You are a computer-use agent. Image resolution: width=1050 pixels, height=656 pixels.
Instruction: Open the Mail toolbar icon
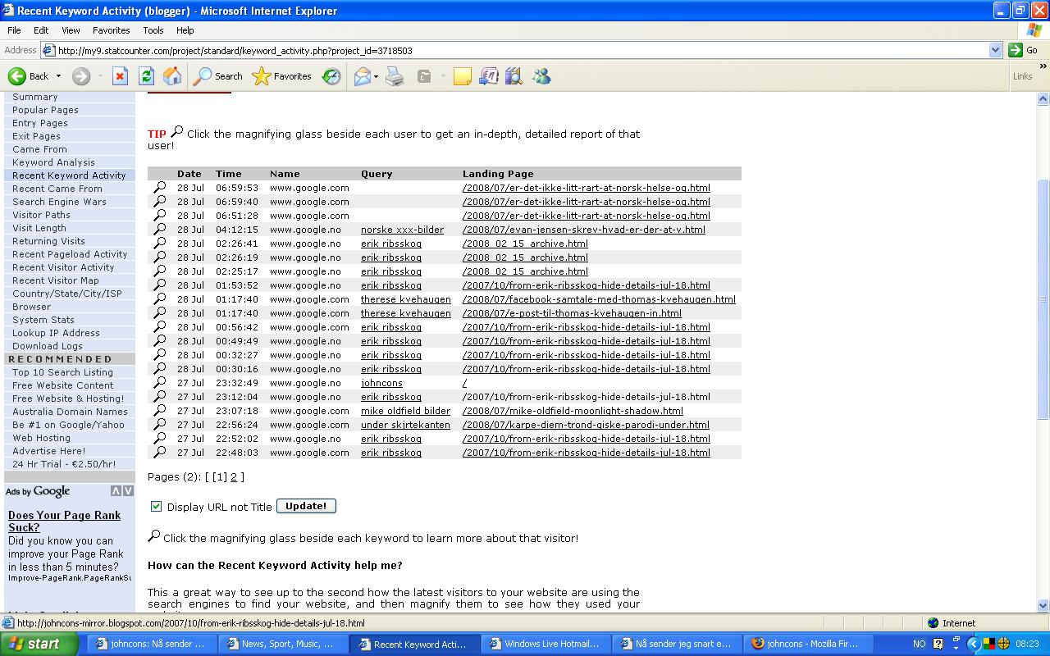pyautogui.click(x=362, y=76)
